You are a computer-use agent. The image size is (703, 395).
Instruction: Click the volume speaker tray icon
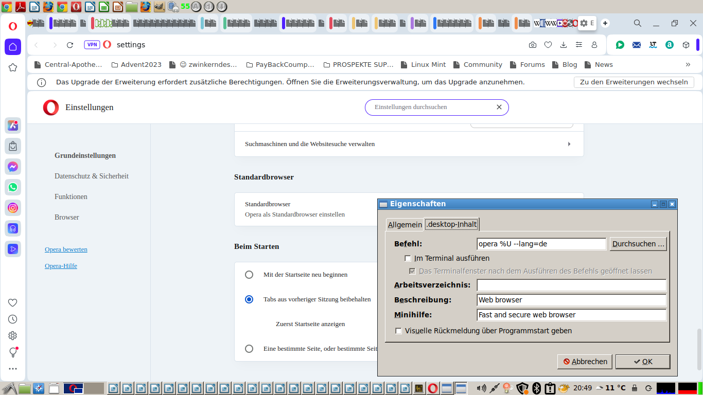(x=482, y=388)
